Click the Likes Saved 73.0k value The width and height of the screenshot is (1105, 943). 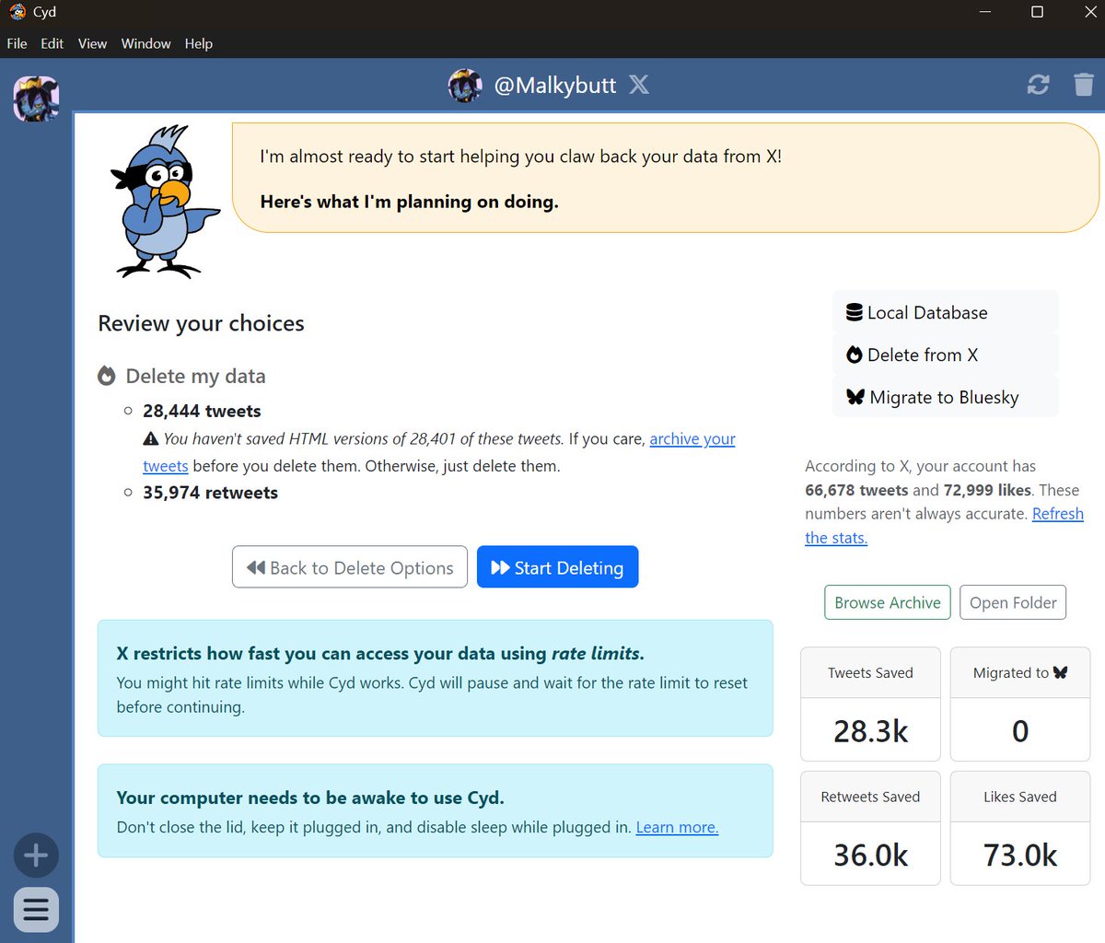click(x=1019, y=855)
